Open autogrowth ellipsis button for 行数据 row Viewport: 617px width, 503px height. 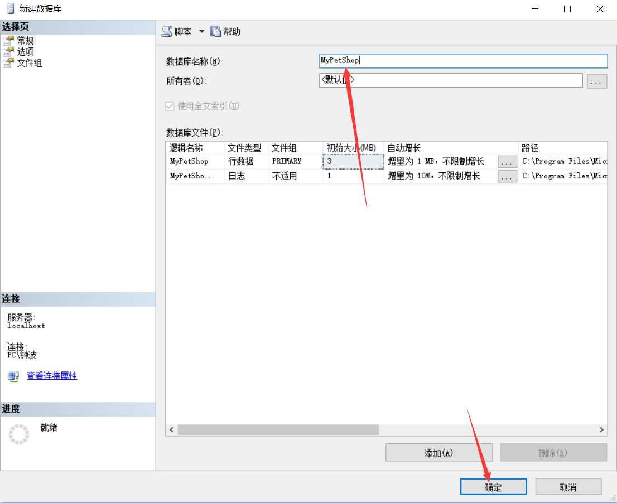[x=507, y=162]
